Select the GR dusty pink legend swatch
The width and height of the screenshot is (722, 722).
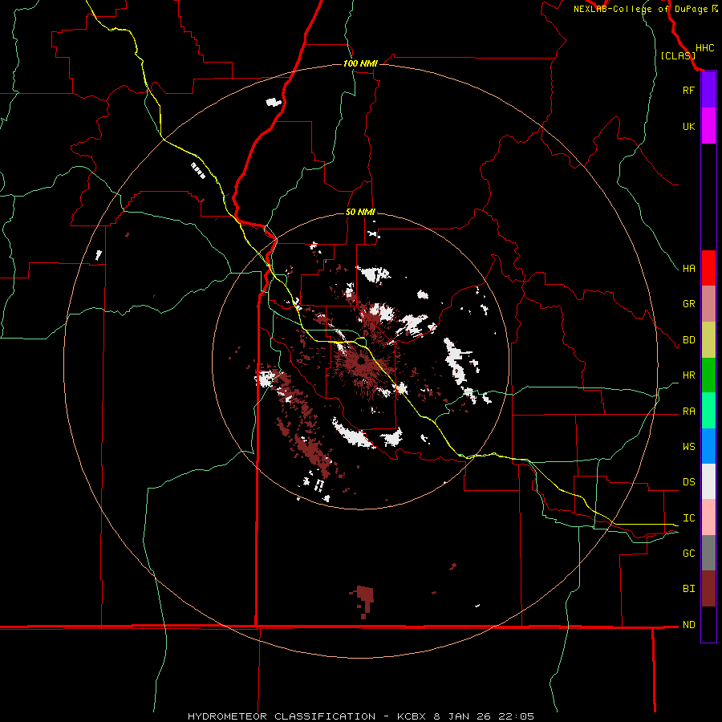708,304
